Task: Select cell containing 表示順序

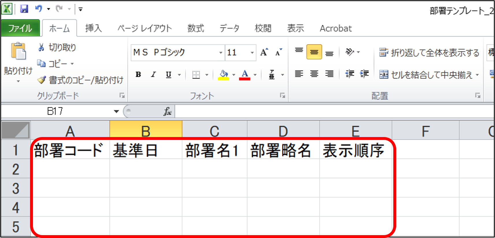Action: point(356,150)
